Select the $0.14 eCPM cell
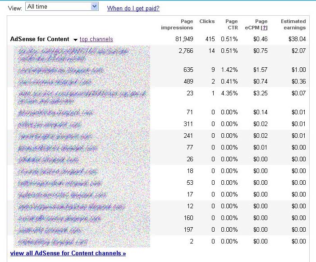The width and height of the screenshot is (316, 262). click(261, 112)
